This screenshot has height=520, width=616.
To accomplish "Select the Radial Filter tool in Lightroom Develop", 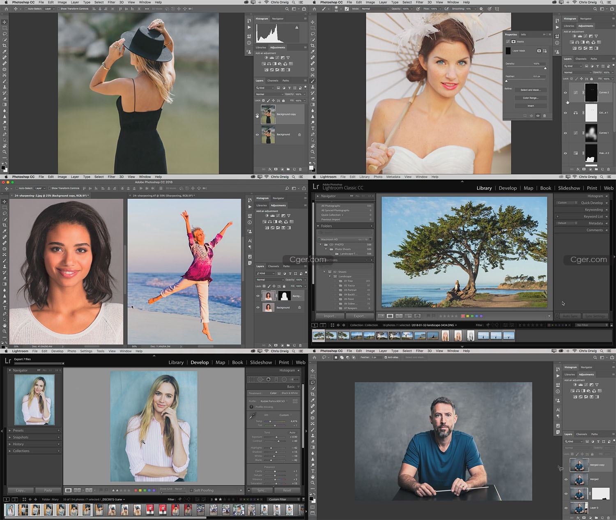I will pos(284,379).
